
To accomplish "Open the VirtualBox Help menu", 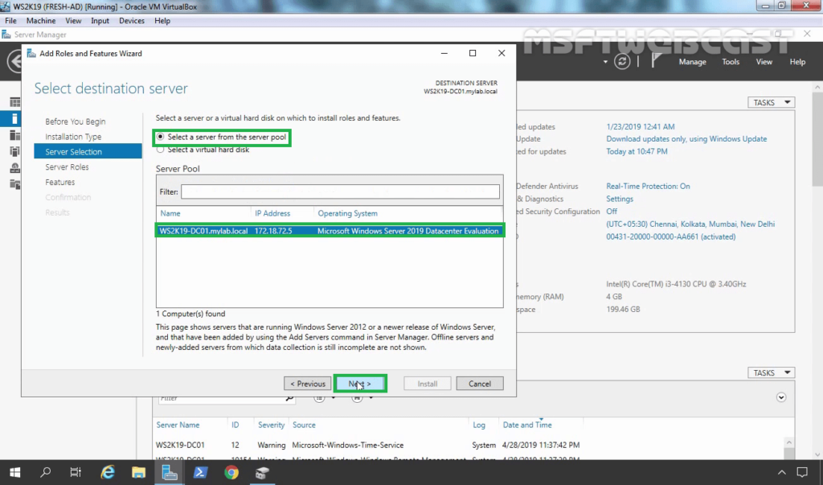I will click(162, 20).
